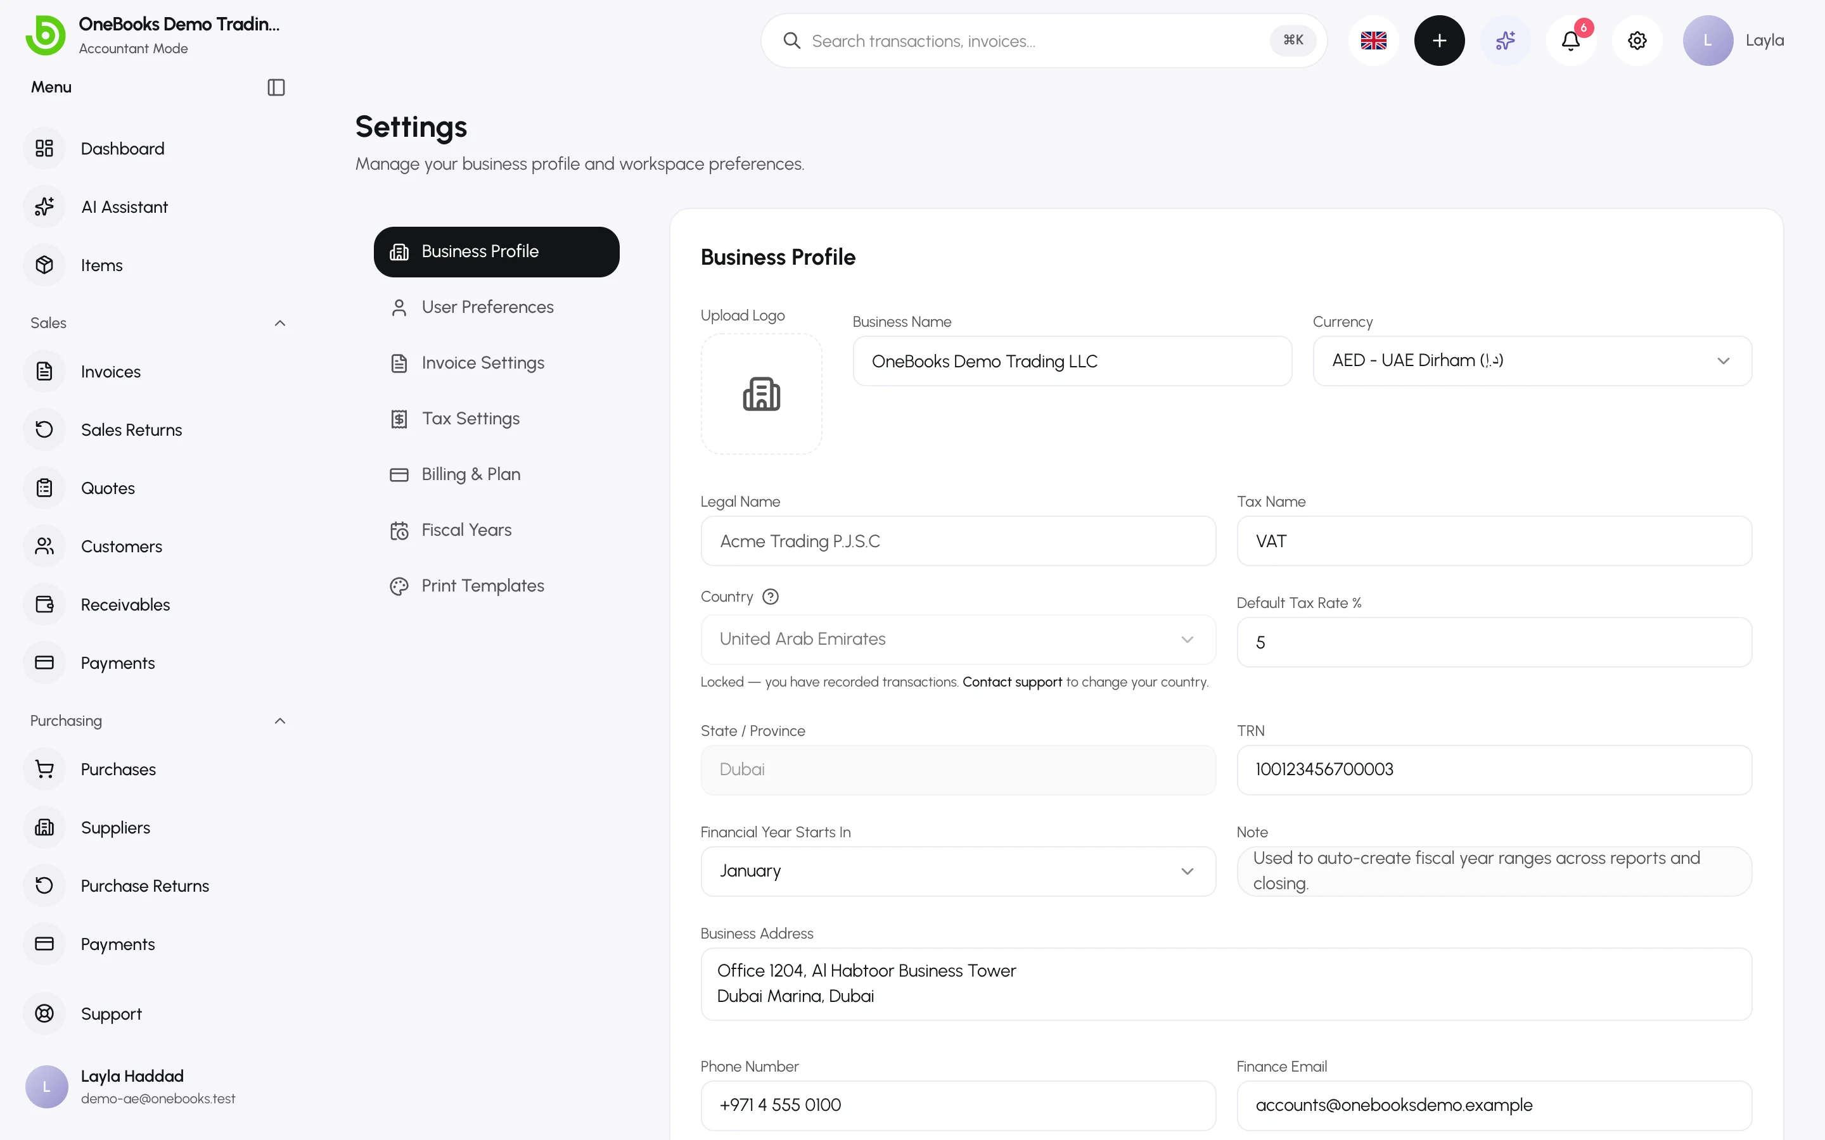Image resolution: width=1825 pixels, height=1140 pixels.
Task: Open the Support lifebuoy icon
Action: [44, 1013]
